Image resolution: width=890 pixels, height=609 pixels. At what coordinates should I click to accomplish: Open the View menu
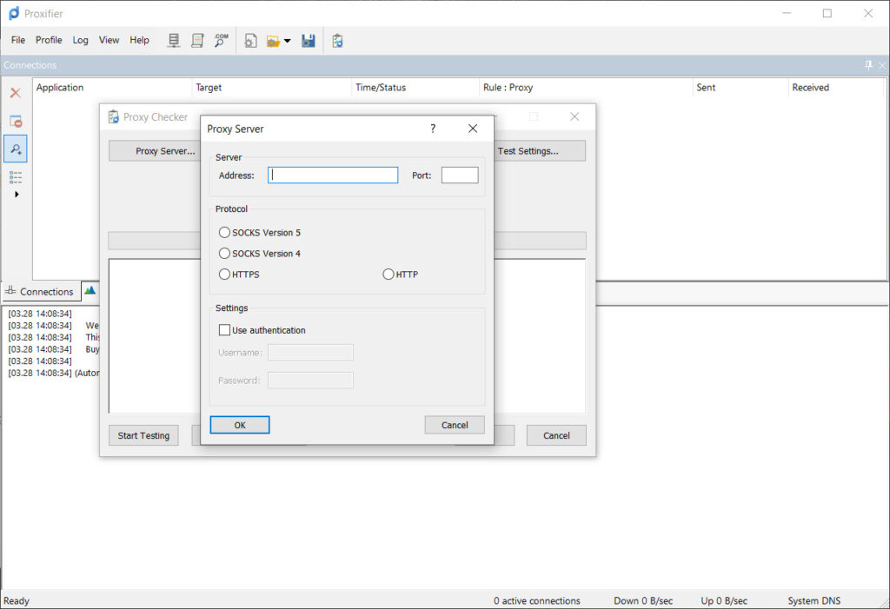point(109,40)
